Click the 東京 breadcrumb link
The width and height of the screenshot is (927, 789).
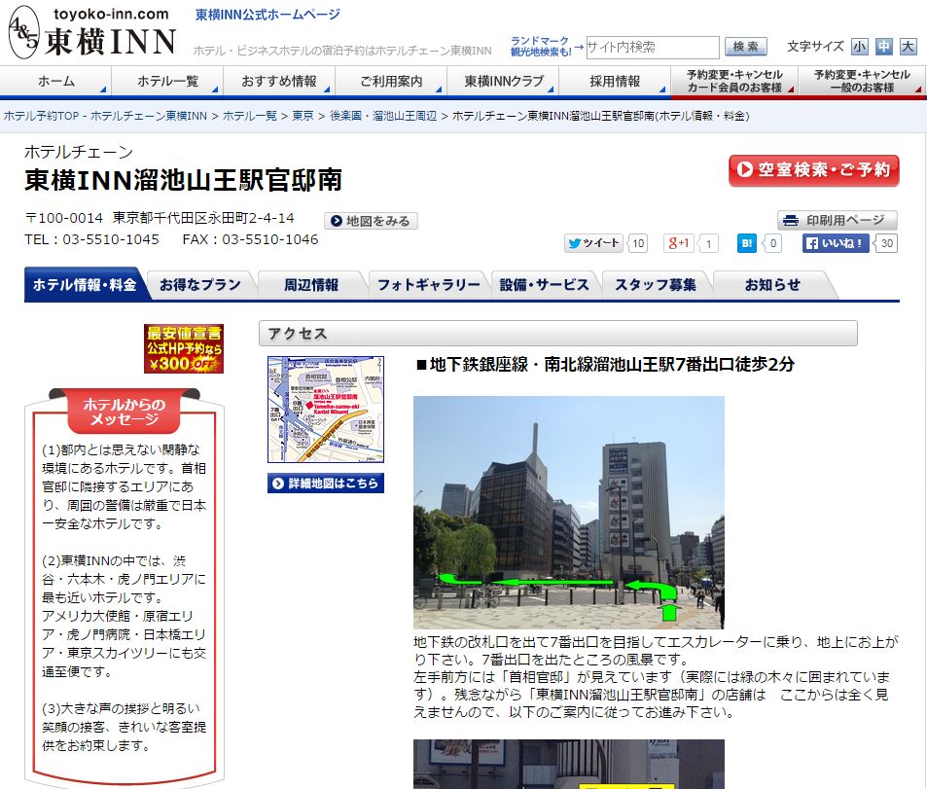(303, 116)
